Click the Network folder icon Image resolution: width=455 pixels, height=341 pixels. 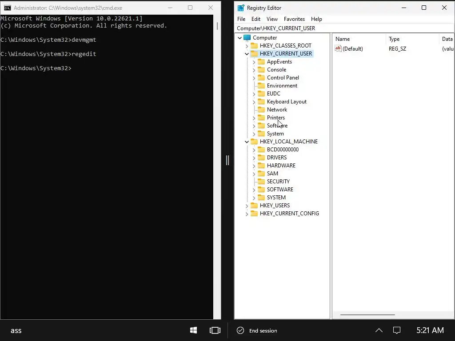pos(261,109)
